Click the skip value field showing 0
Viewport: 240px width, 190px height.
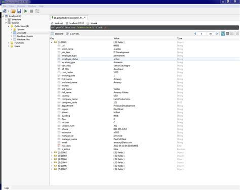(x=202, y=34)
